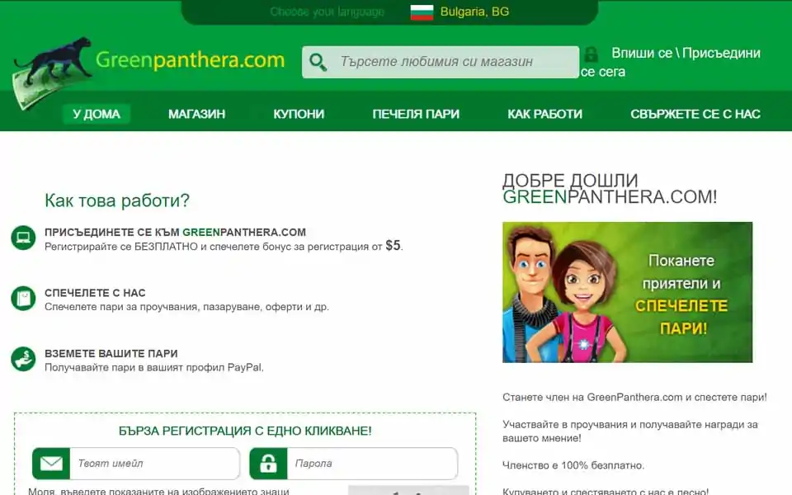Open the Поканете приятели banner image
Image resolution: width=792 pixels, height=495 pixels.
627,292
